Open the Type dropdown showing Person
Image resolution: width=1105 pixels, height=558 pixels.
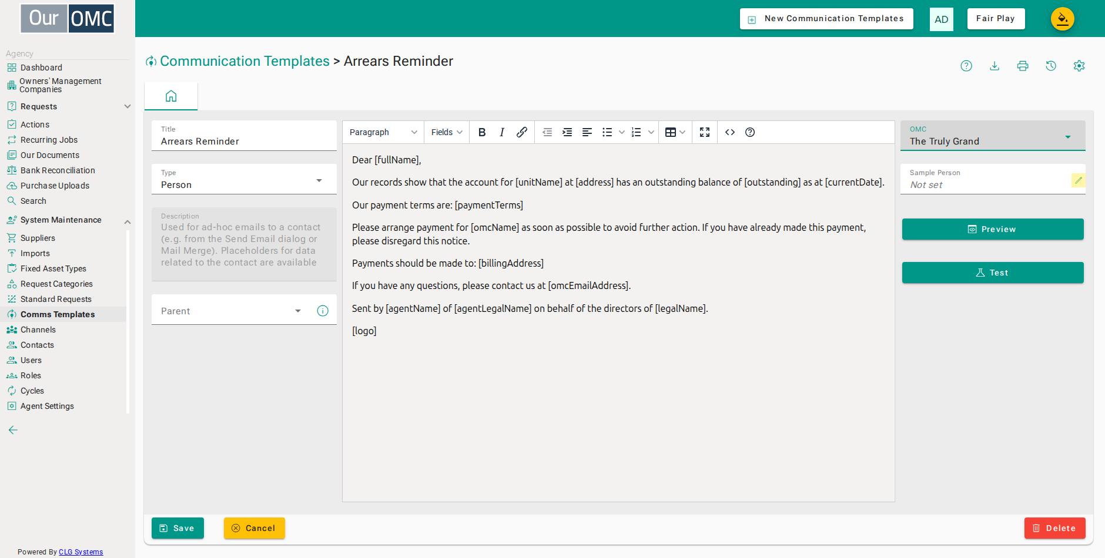pyautogui.click(x=244, y=179)
